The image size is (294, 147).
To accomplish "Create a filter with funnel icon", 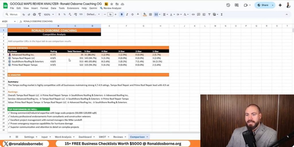I will (209, 14).
